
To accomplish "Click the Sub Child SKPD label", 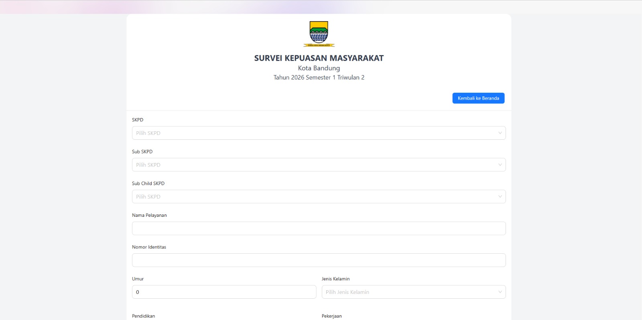I will click(x=148, y=183).
